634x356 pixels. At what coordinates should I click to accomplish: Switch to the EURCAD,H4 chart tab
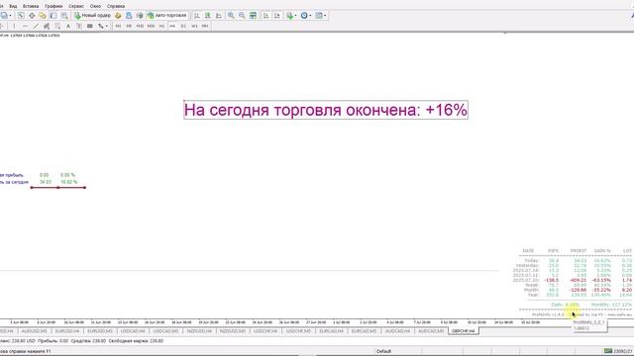tap(331, 331)
